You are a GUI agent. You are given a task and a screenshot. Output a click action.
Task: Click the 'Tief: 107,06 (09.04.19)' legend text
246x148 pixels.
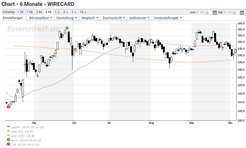pyautogui.click(x=25, y=145)
